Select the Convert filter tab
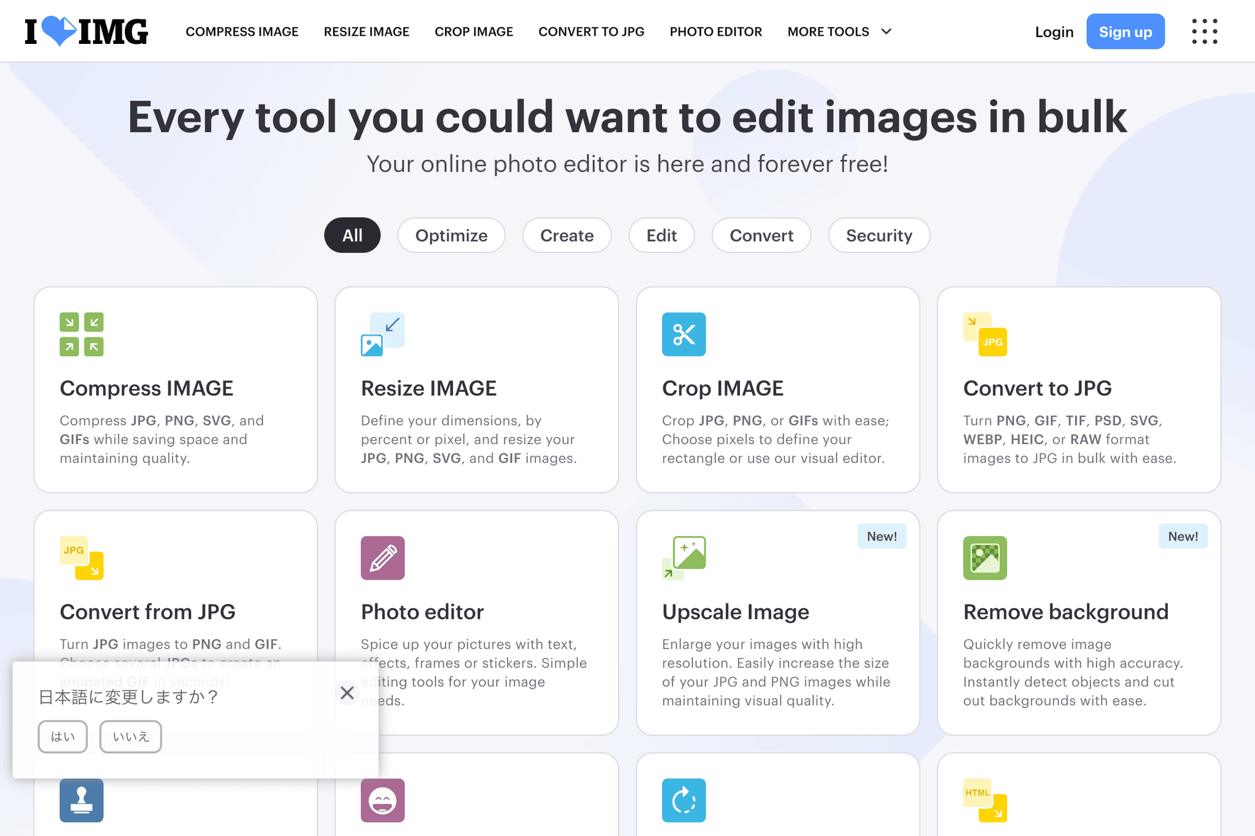This screenshot has height=836, width=1255. point(761,235)
